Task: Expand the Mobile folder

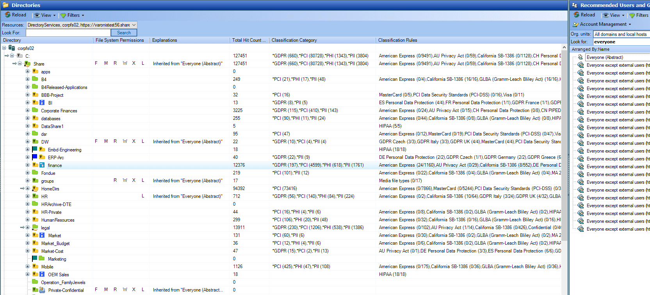Action: tap(27, 267)
